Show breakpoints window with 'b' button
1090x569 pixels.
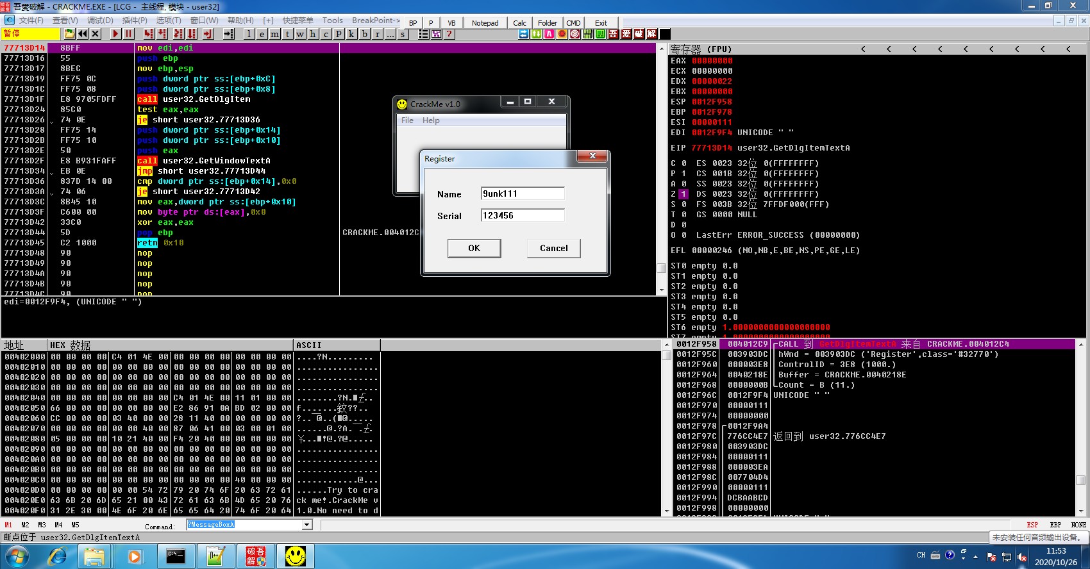(364, 34)
